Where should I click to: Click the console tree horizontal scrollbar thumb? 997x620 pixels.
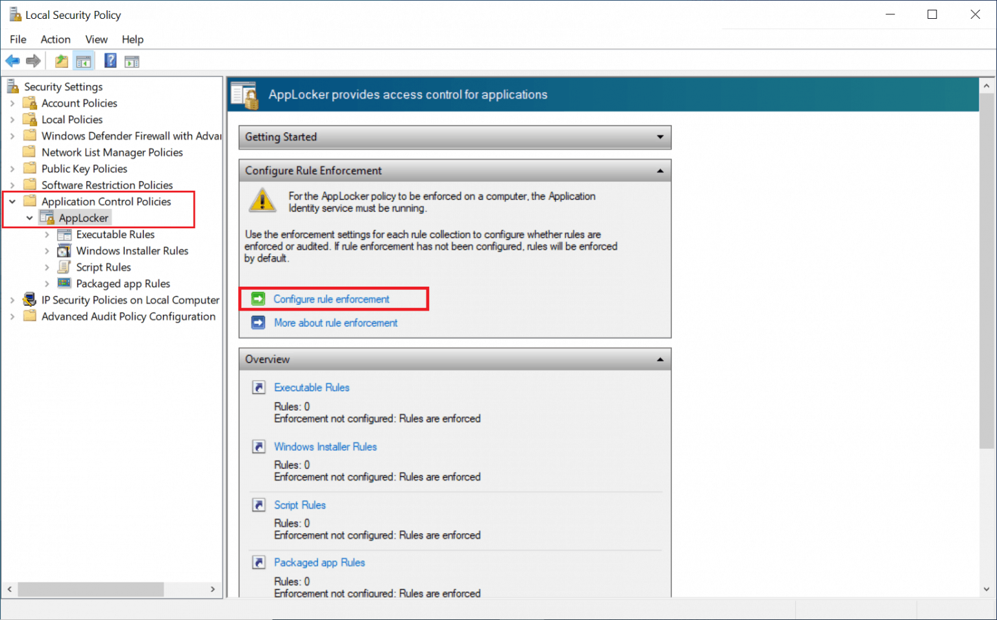tap(91, 589)
